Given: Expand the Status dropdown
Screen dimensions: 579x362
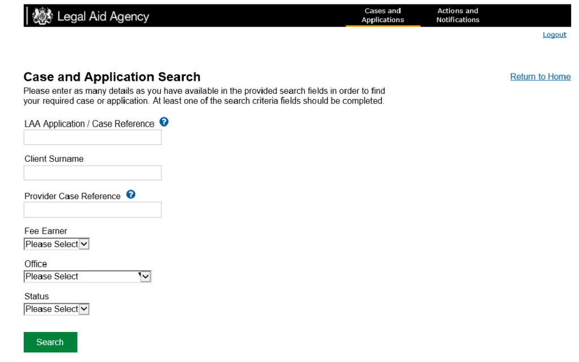Looking at the screenshot, I should coord(57,309).
